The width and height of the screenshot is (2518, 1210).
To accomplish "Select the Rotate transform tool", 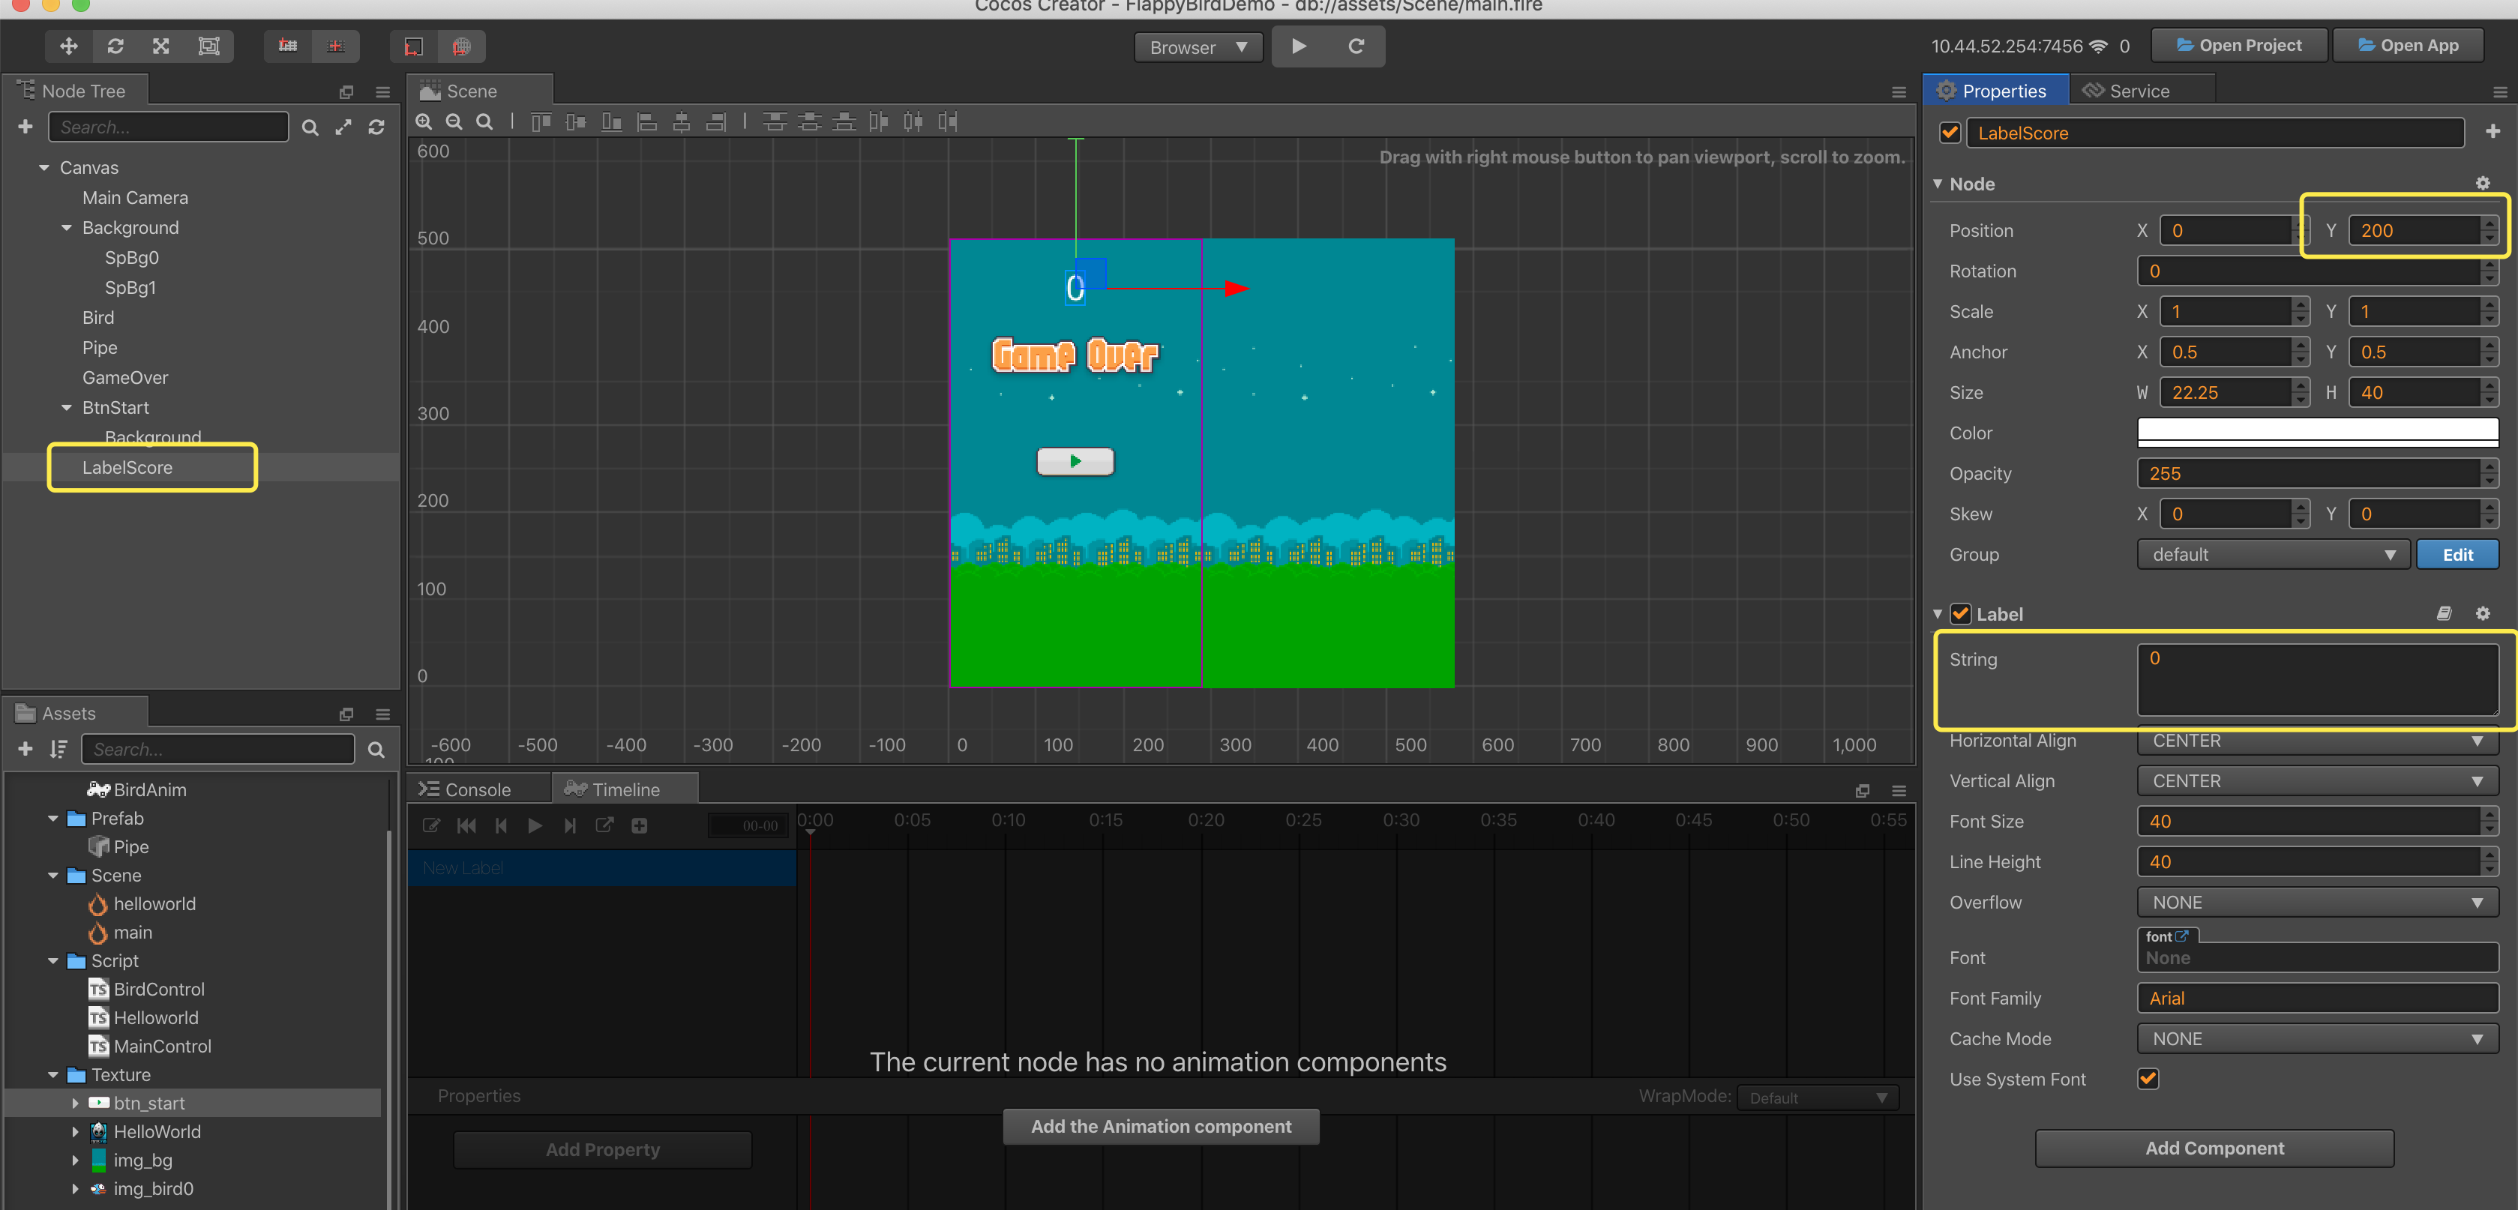I will 115,46.
